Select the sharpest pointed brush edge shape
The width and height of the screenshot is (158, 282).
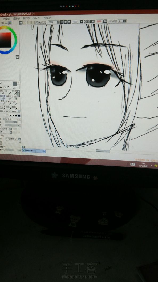(x=11, y=116)
